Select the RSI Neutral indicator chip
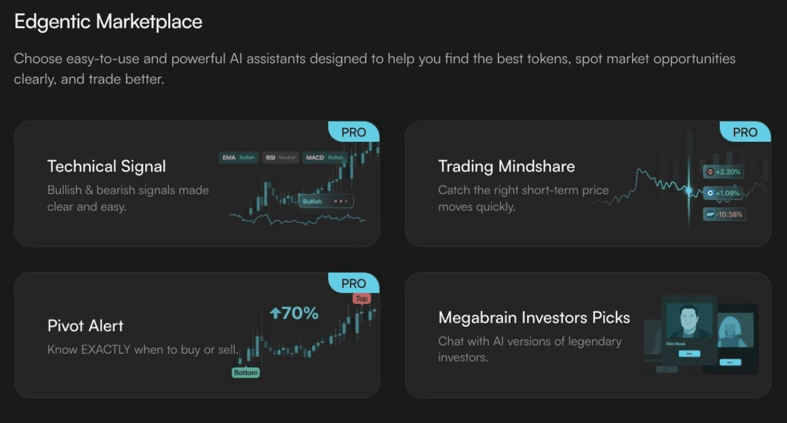 tap(280, 158)
